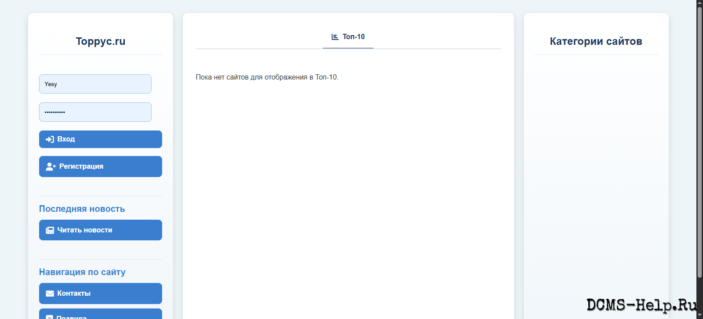Open the Регистрация page
Viewport: 703px width, 319px height.
100,167
